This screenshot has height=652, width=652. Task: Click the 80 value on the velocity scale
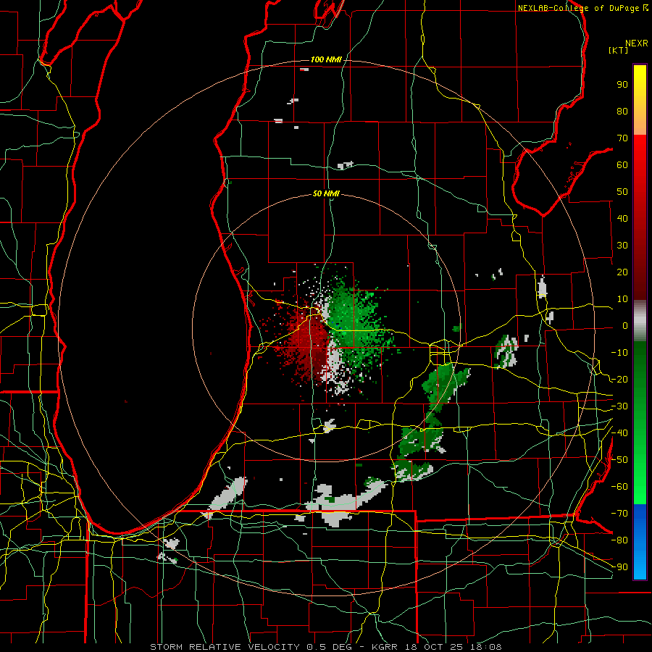click(x=622, y=111)
